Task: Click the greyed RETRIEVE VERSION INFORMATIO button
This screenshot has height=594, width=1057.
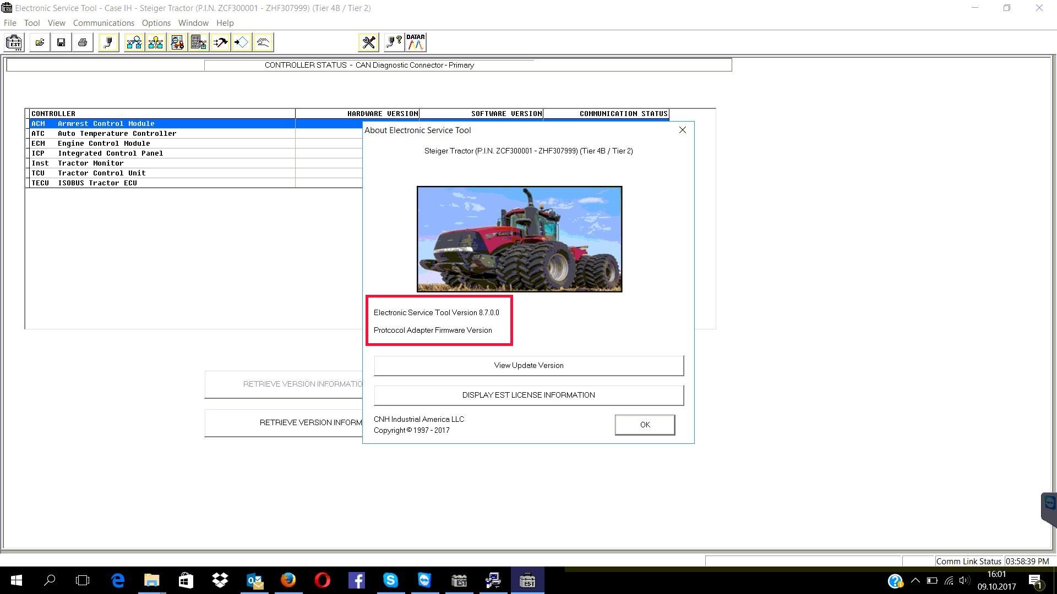Action: tap(284, 384)
